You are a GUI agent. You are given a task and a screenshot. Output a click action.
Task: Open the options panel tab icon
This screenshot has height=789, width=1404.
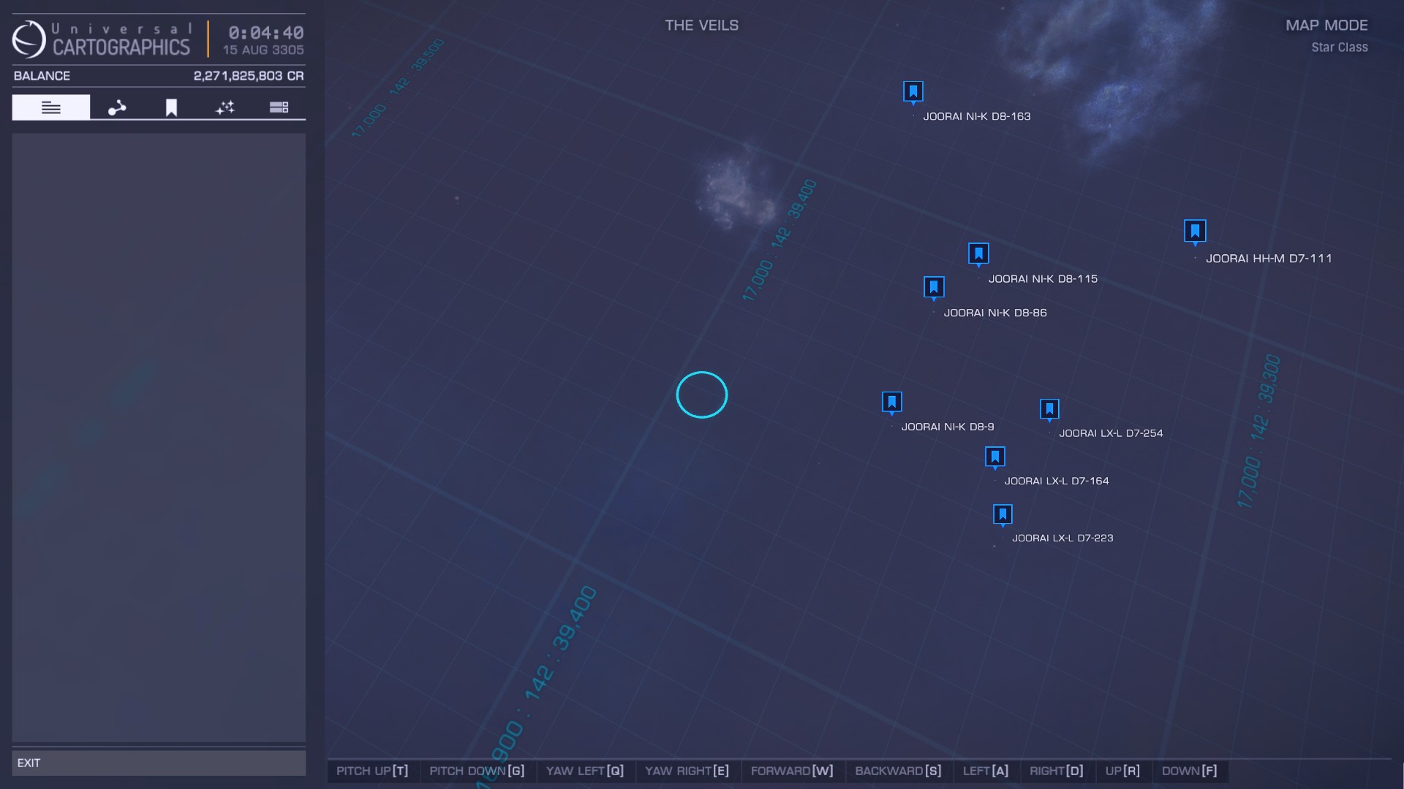click(x=279, y=107)
